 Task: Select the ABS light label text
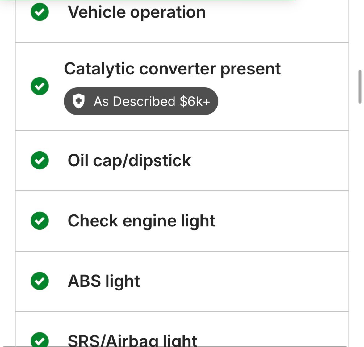(x=104, y=281)
